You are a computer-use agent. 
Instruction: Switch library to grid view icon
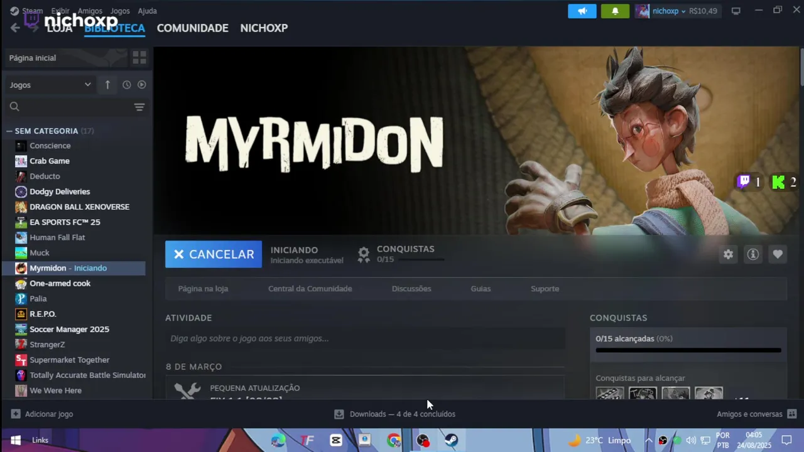coord(139,58)
